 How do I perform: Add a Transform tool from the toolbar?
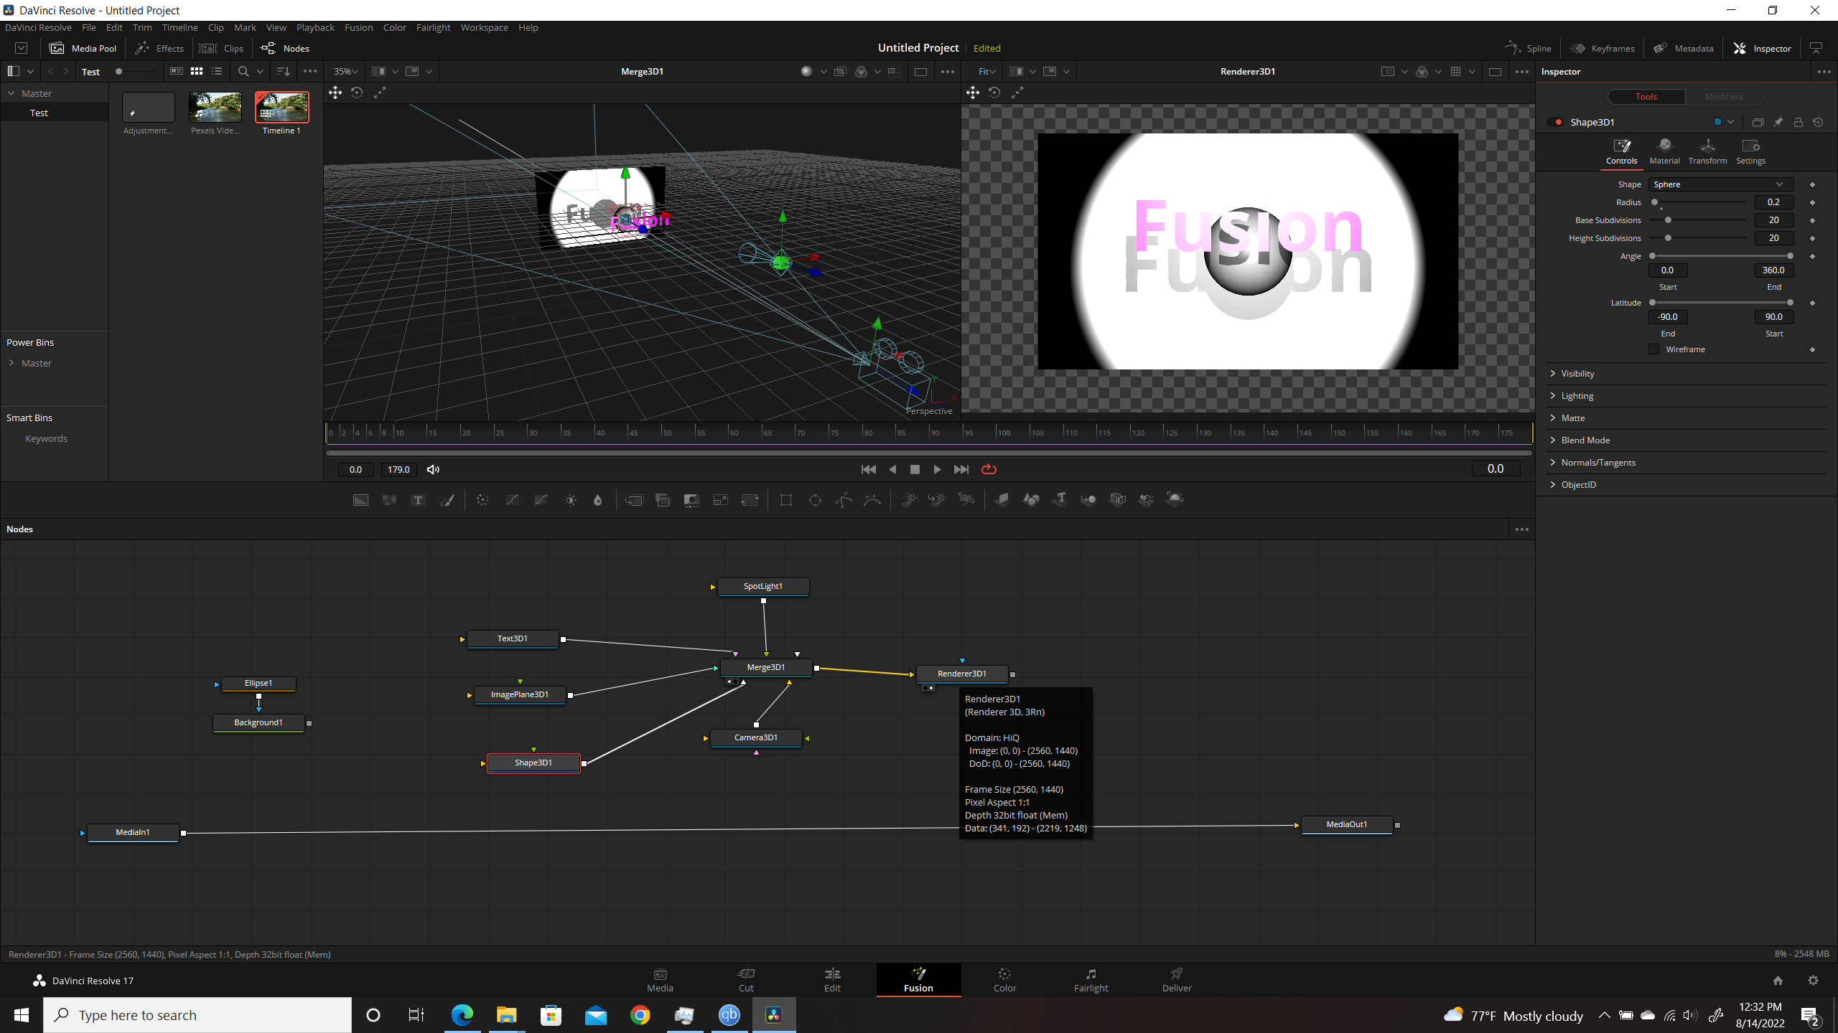pos(750,500)
